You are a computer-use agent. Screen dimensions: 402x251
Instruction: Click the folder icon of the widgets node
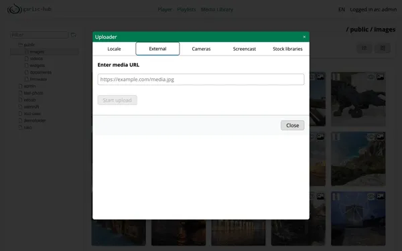26,66
